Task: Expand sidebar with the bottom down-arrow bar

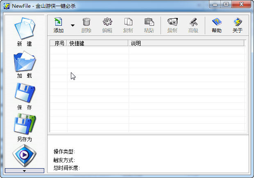Action: pyautogui.click(x=25, y=171)
